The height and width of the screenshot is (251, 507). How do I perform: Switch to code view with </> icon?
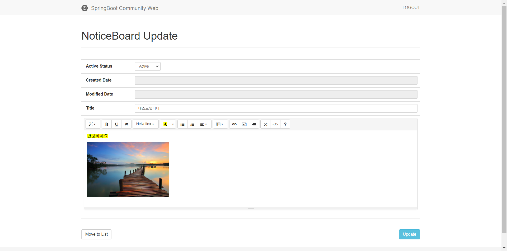tap(275, 124)
